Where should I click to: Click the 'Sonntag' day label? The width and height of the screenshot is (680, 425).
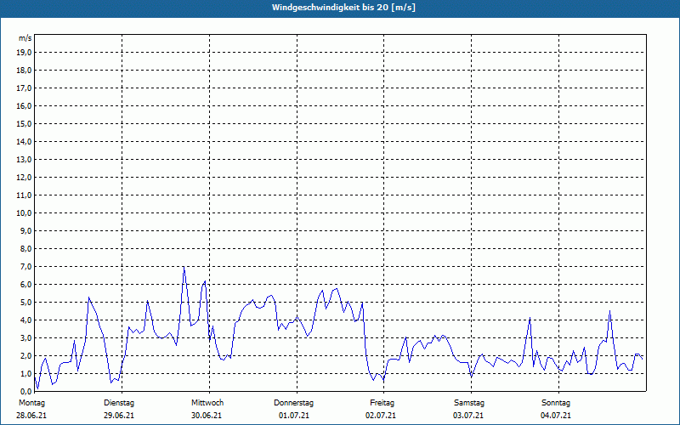pyautogui.click(x=556, y=403)
